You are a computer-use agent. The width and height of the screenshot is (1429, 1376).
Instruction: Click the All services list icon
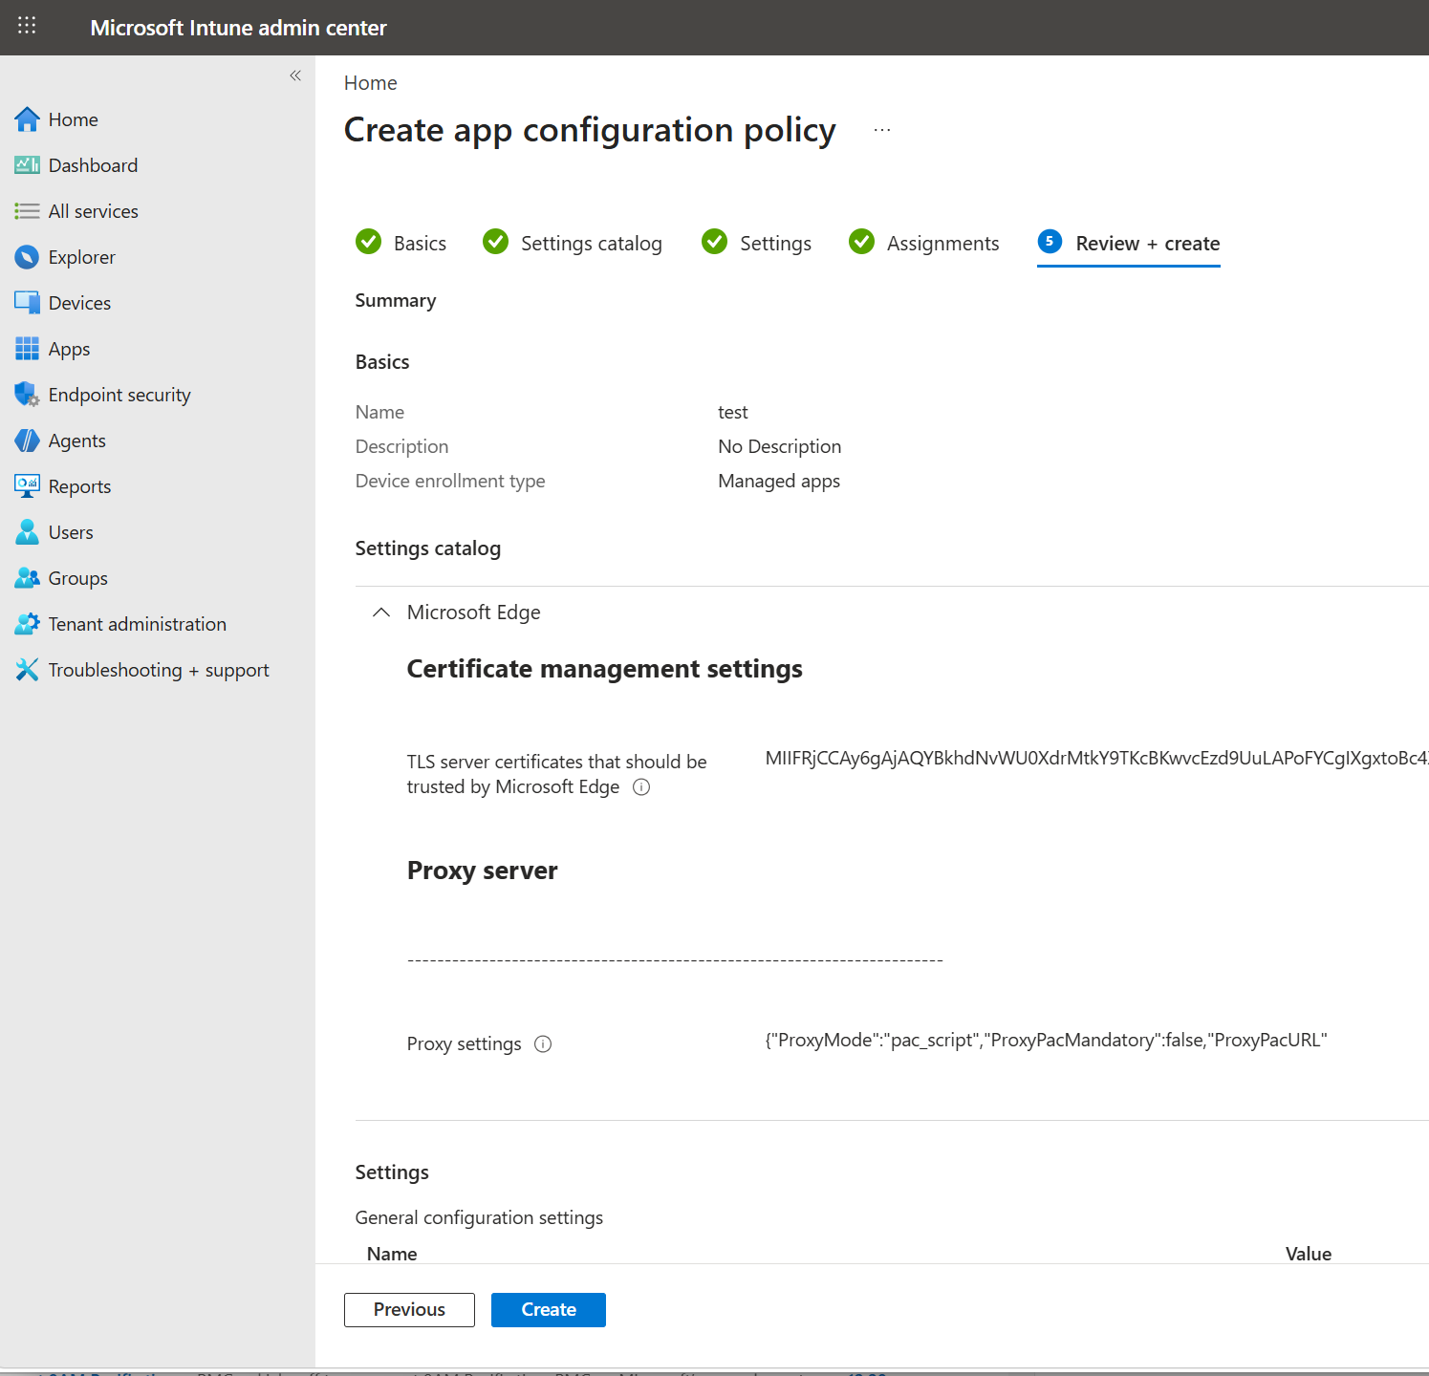pos(27,211)
